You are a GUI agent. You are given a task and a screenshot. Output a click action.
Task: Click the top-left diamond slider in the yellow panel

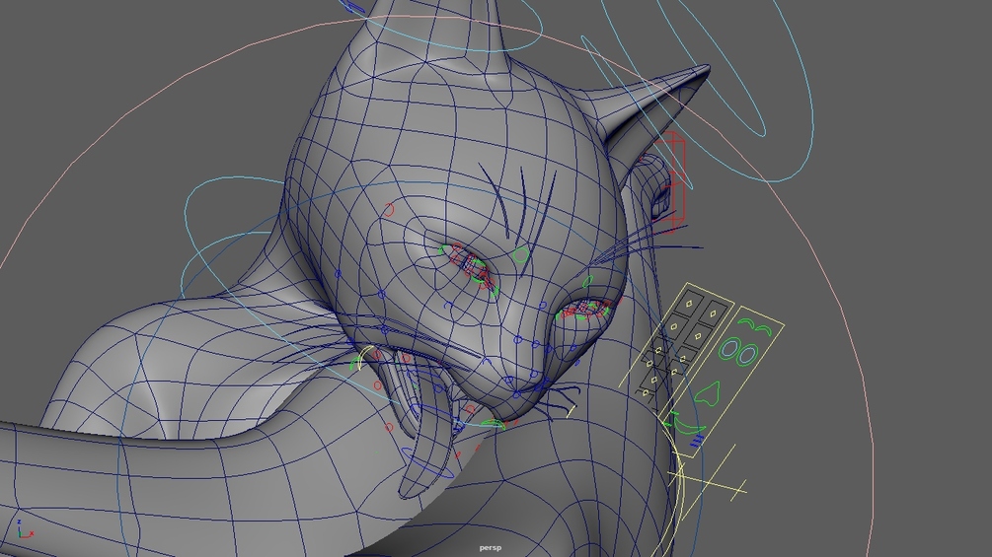point(688,303)
